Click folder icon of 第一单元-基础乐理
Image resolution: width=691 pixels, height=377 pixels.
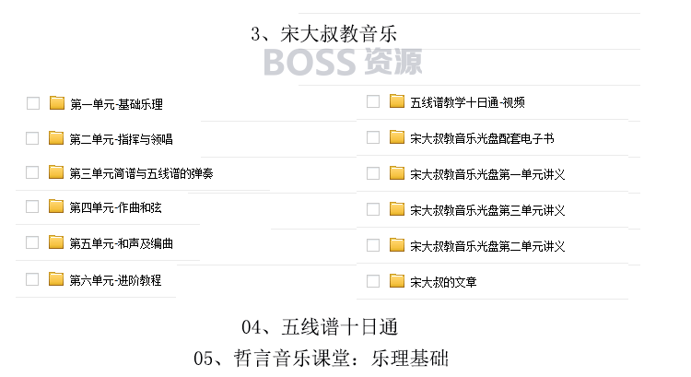[57, 103]
